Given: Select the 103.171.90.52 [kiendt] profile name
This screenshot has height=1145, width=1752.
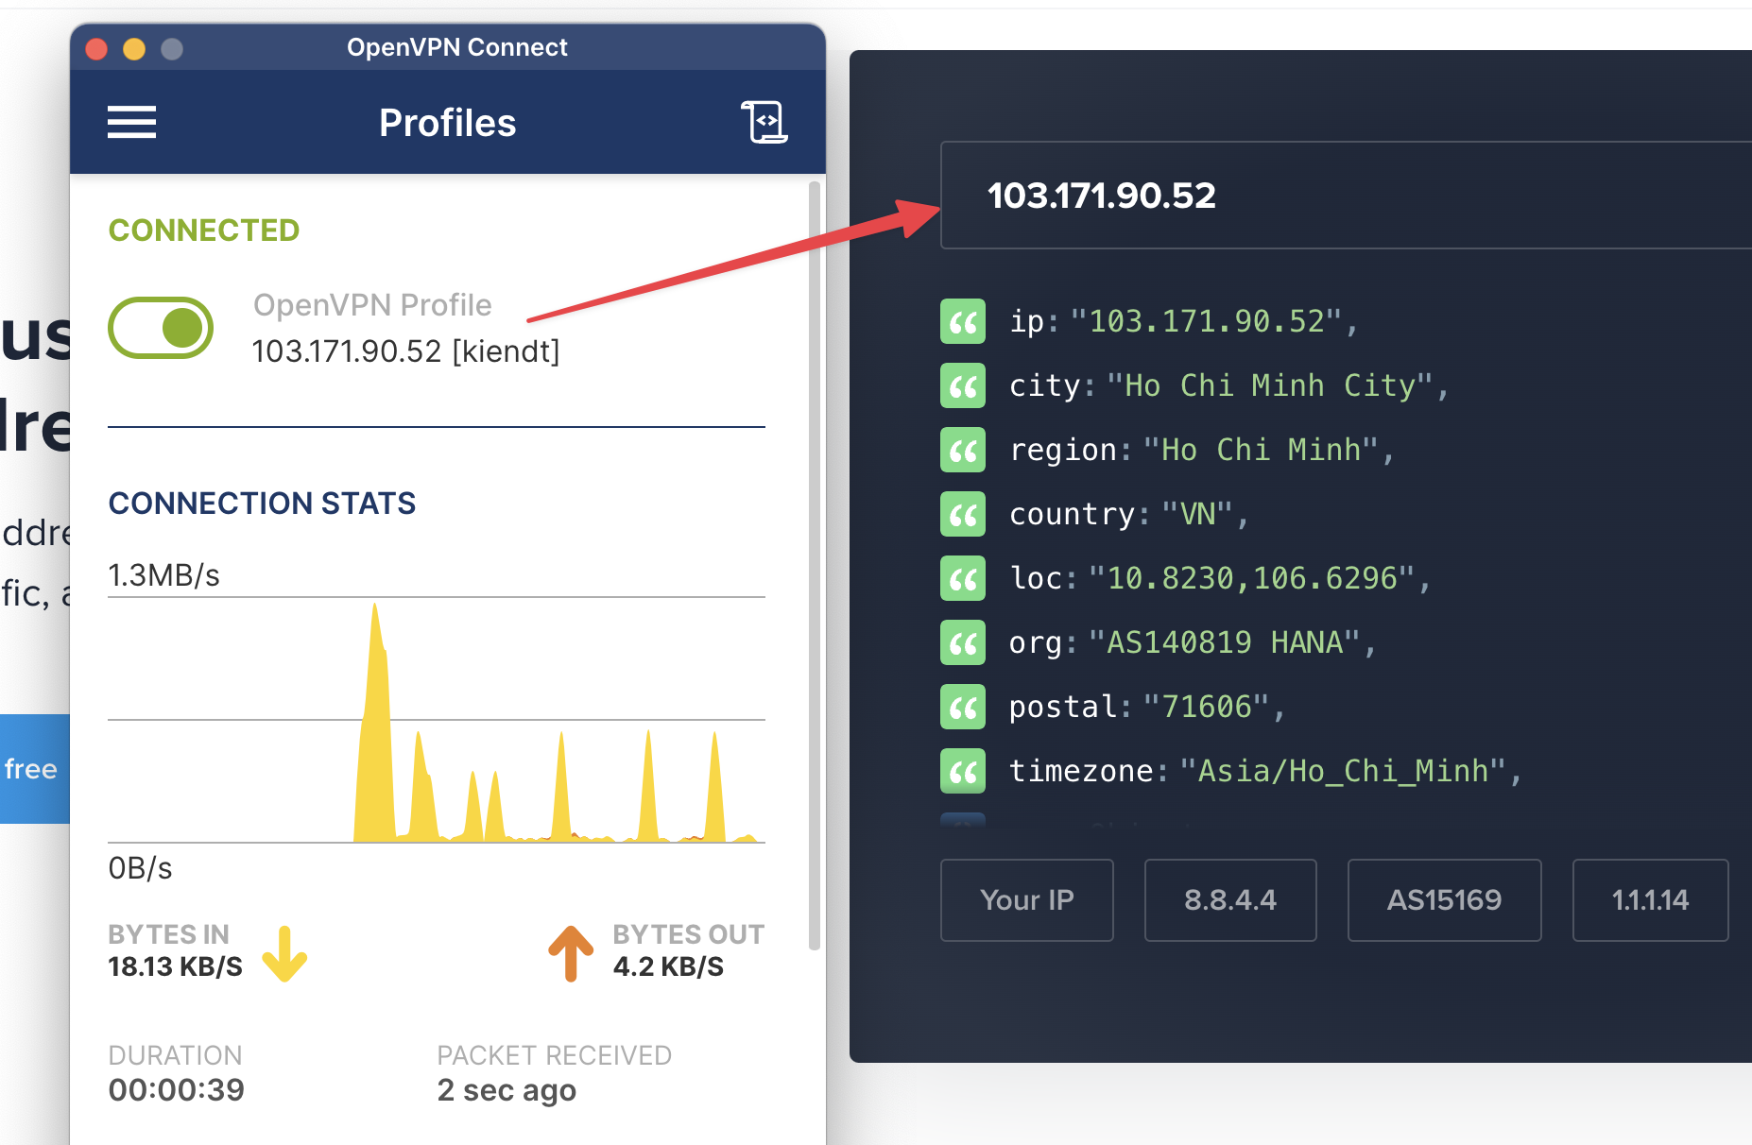Looking at the screenshot, I should [405, 351].
